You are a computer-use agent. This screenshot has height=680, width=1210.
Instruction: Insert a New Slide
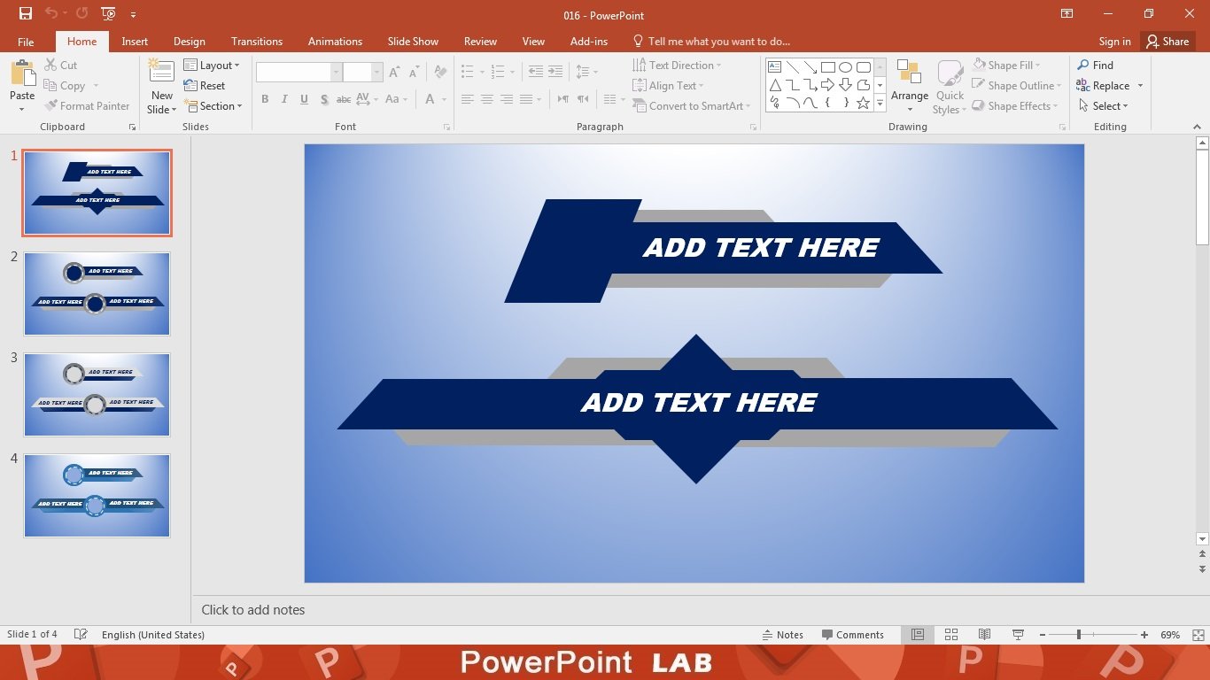tap(161, 87)
